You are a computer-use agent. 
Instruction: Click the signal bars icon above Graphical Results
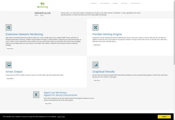[95, 65]
